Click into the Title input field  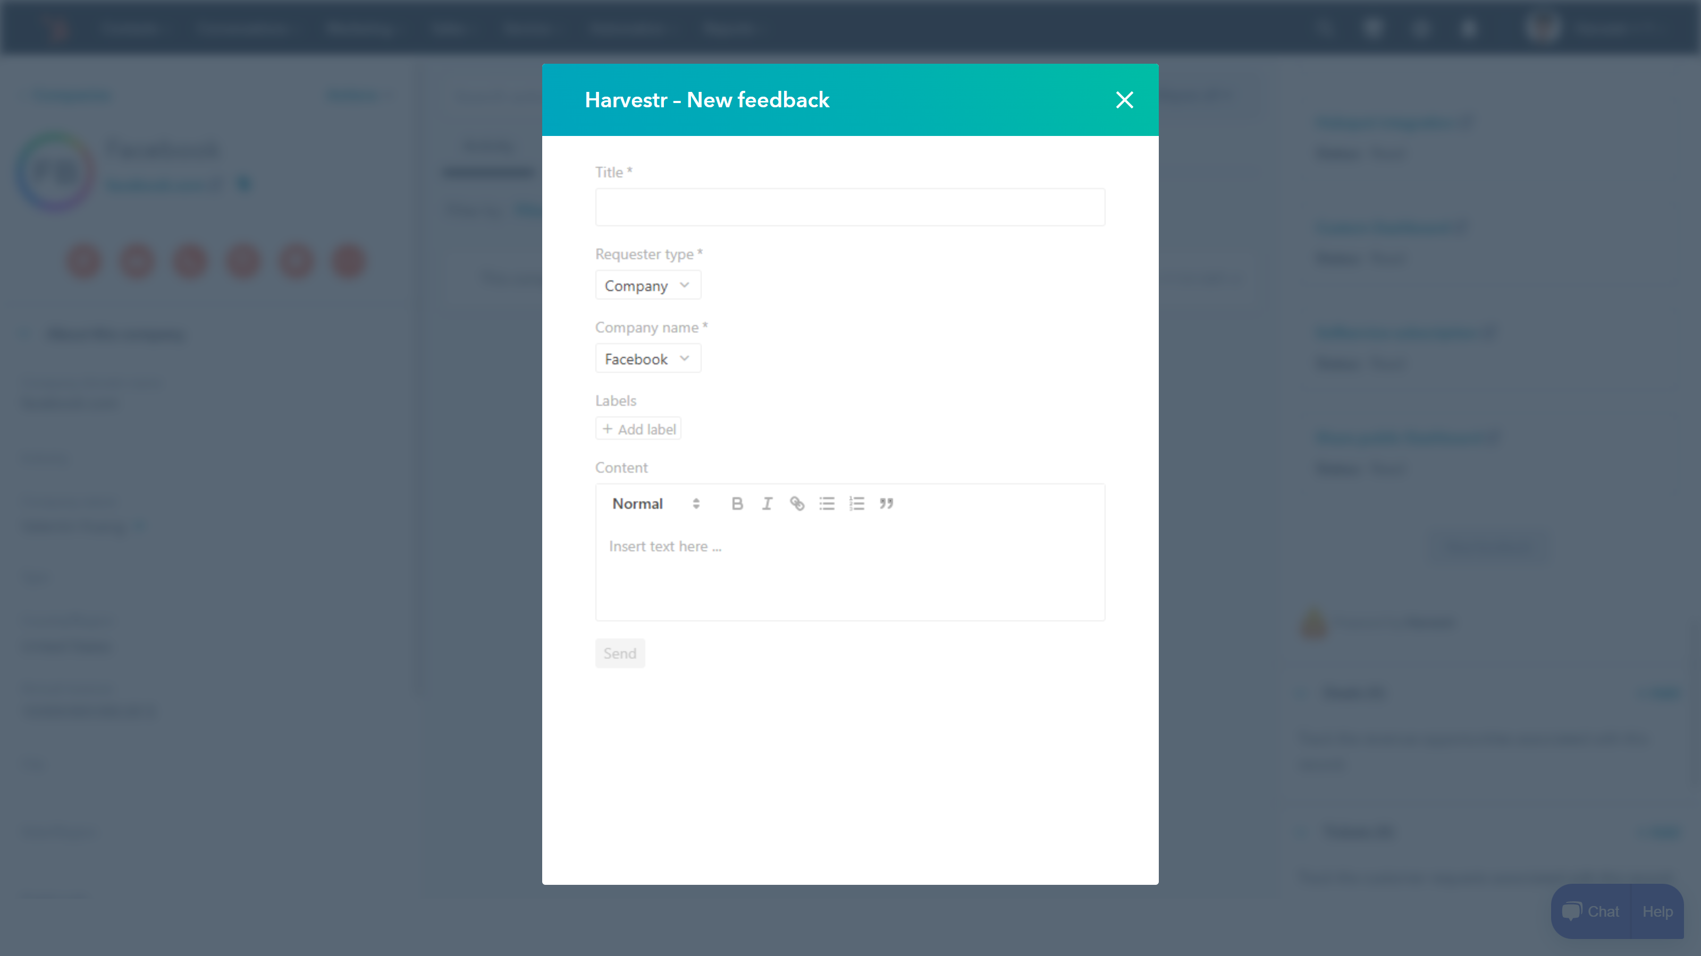[x=849, y=207]
